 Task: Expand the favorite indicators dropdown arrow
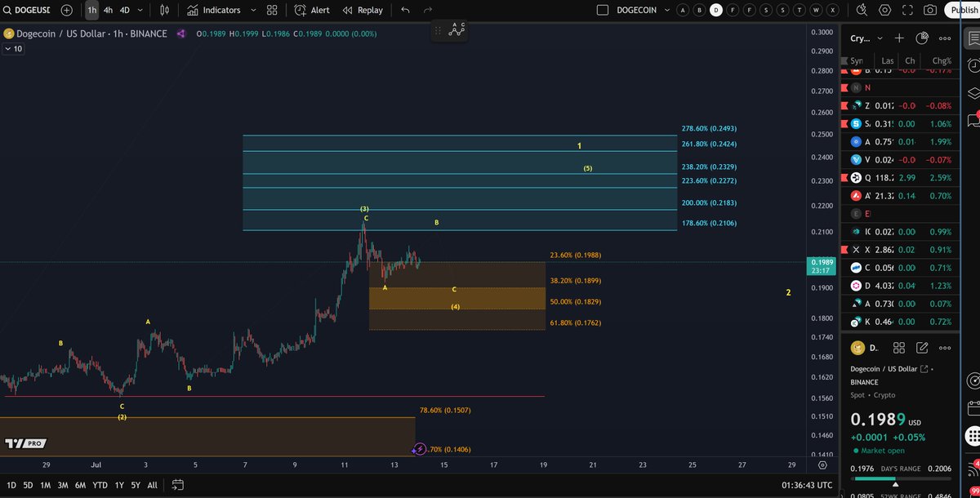[253, 10]
